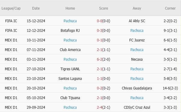This screenshot has height=112, width=181.
Task: Click the Corner column header
Action: tap(170, 8)
